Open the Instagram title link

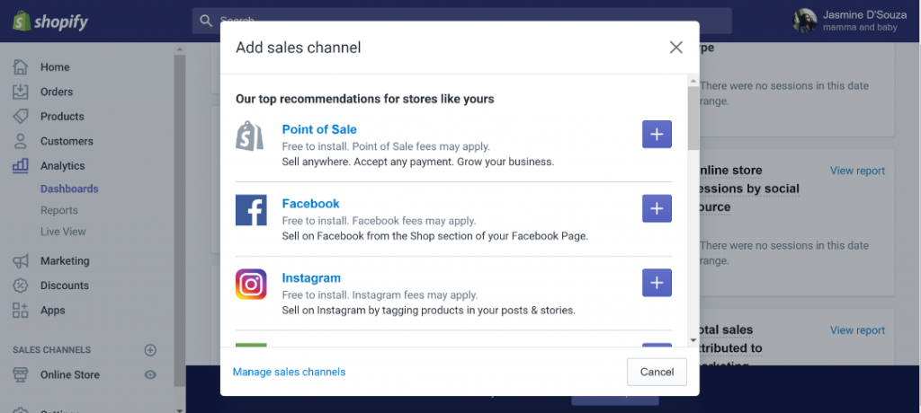[x=311, y=278]
